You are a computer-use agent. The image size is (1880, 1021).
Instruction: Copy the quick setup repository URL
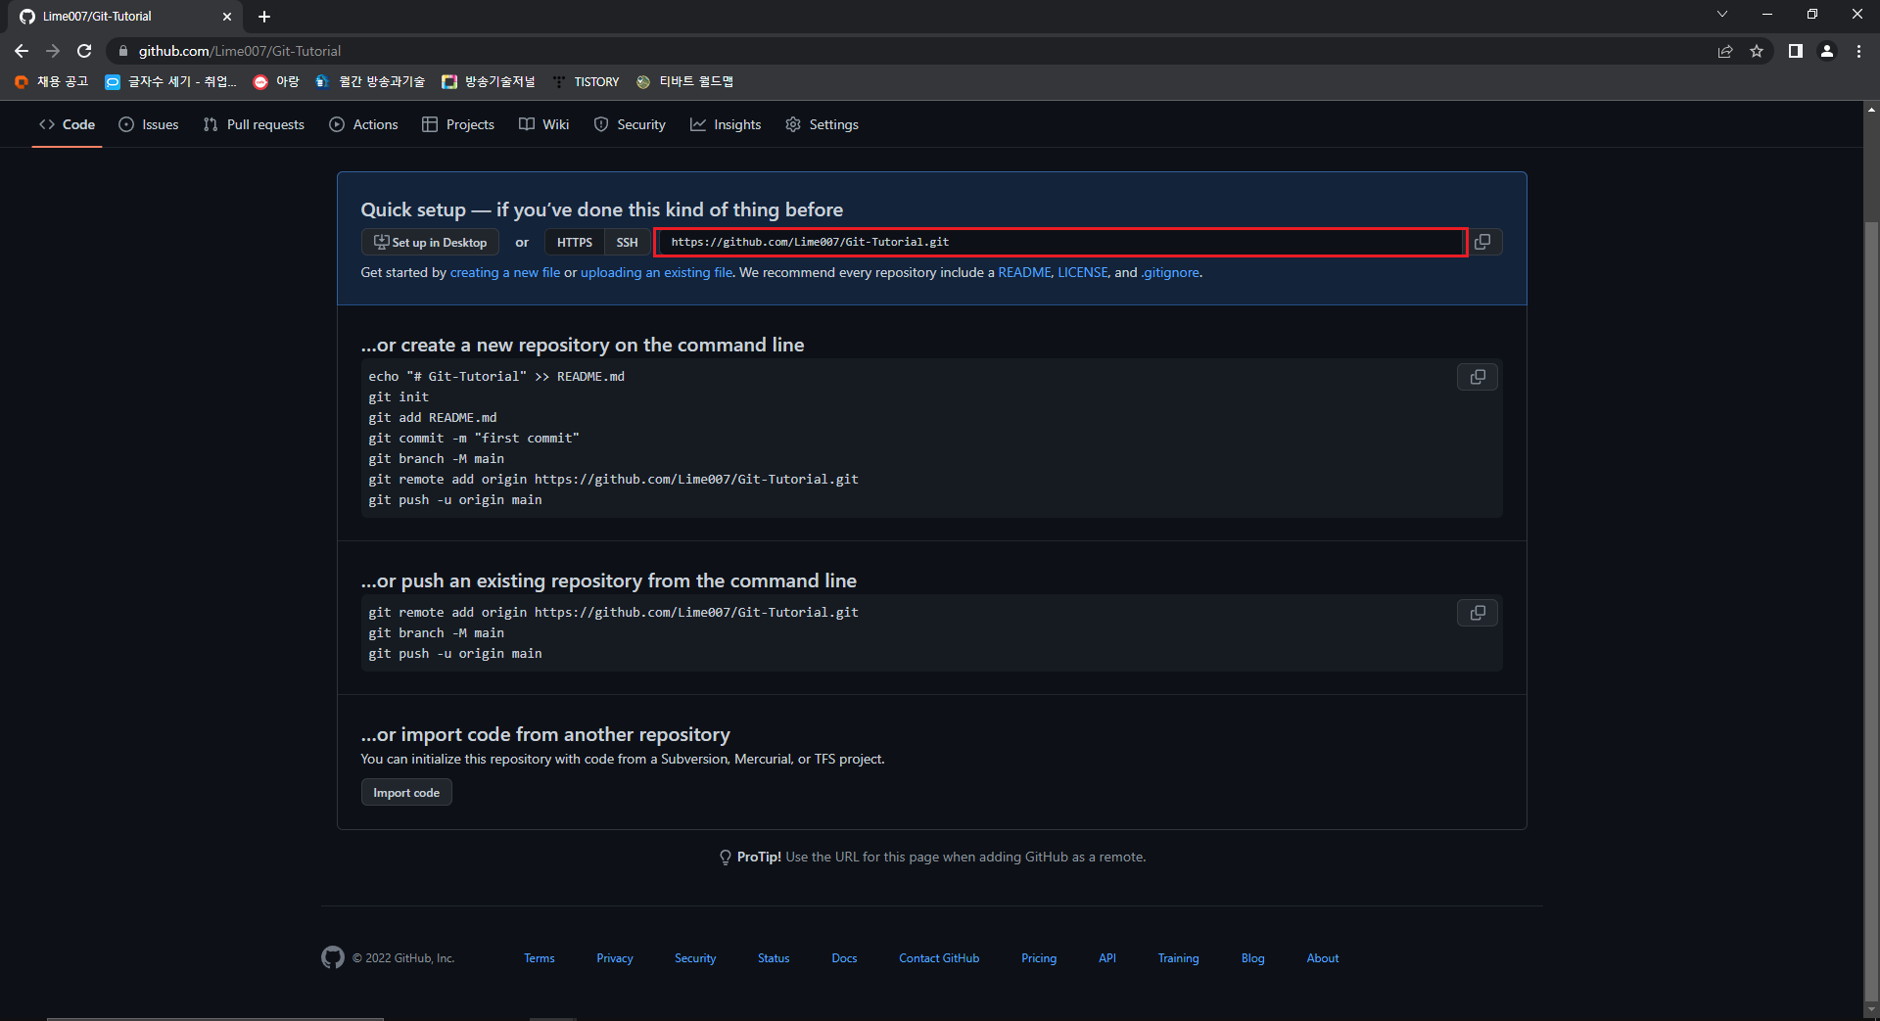pyautogui.click(x=1482, y=242)
